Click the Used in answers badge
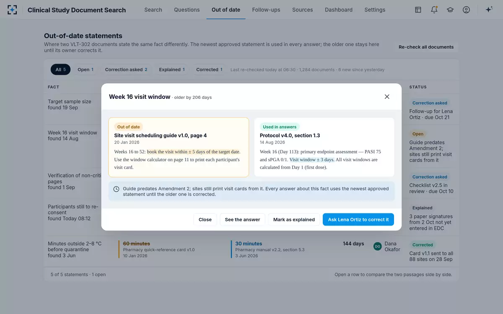This screenshot has height=314, width=503. point(280,127)
